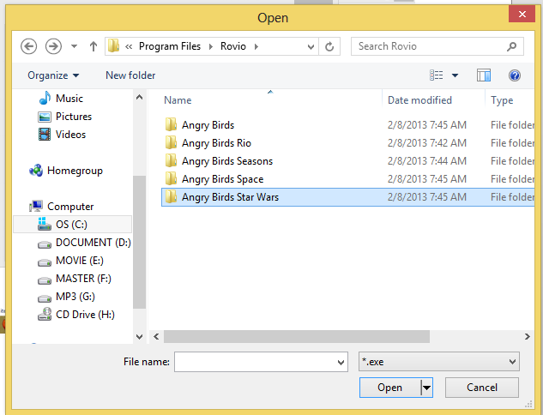This screenshot has width=543, height=415.
Task: Open Videos in the navigation pane
Action: point(62,135)
